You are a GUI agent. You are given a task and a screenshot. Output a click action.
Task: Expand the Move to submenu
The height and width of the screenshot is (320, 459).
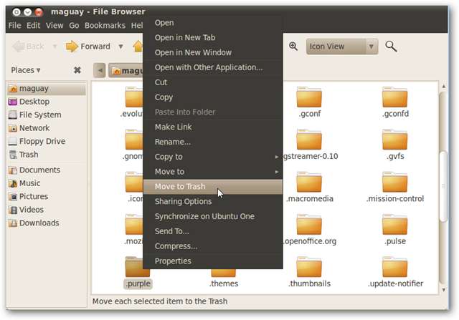pos(213,172)
